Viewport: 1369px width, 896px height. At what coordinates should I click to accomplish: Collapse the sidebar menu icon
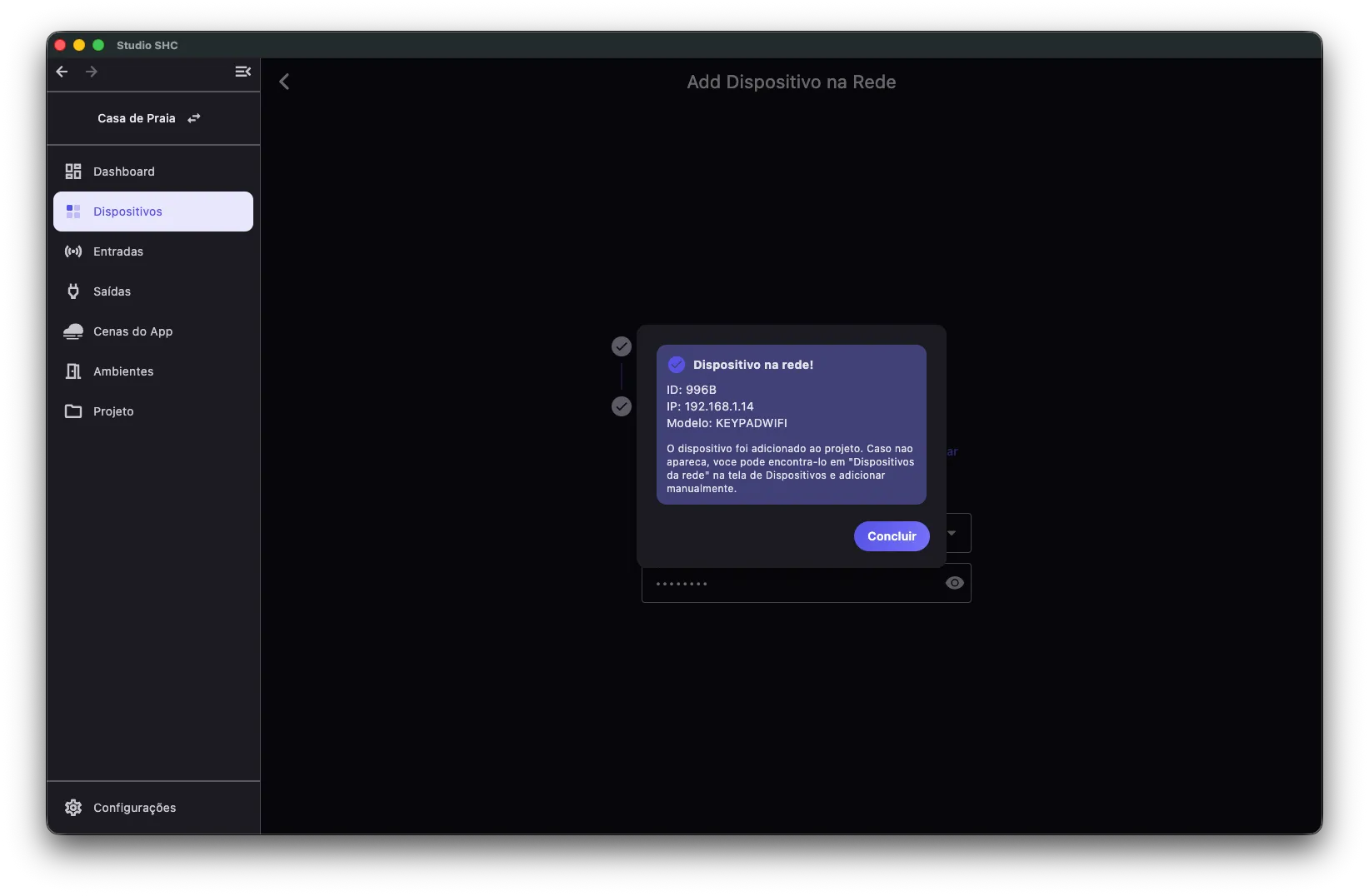[x=242, y=72]
